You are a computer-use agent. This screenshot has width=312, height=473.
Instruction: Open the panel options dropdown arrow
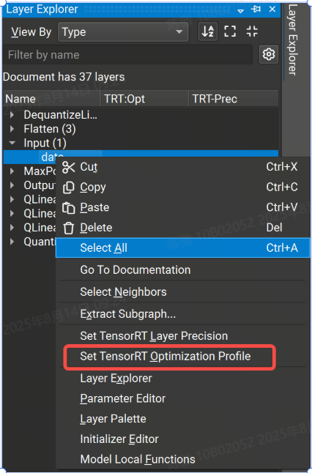[x=240, y=11]
